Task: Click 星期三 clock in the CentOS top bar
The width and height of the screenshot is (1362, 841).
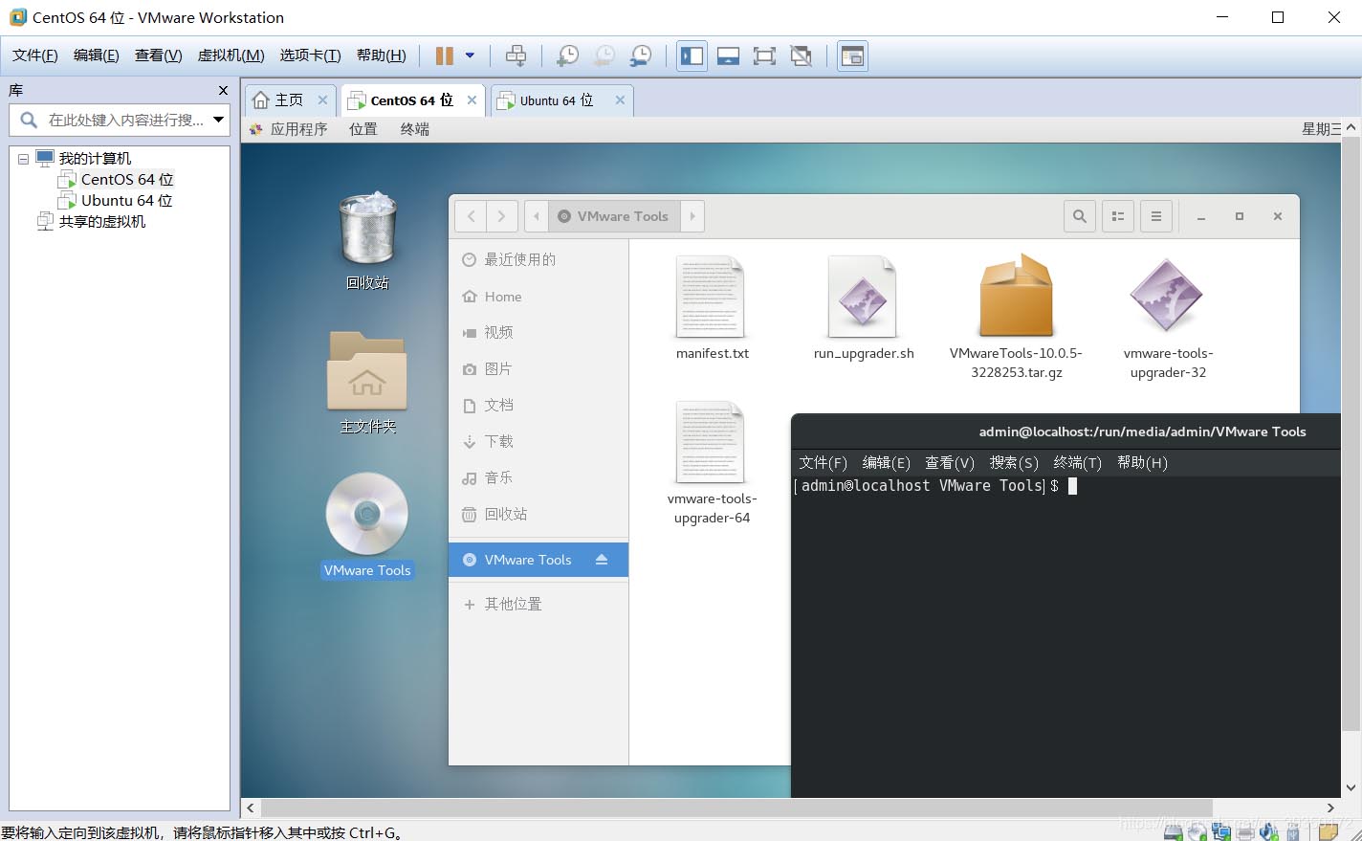Action: pyautogui.click(x=1321, y=129)
